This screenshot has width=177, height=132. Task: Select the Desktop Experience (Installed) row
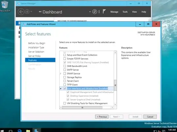(84, 96)
